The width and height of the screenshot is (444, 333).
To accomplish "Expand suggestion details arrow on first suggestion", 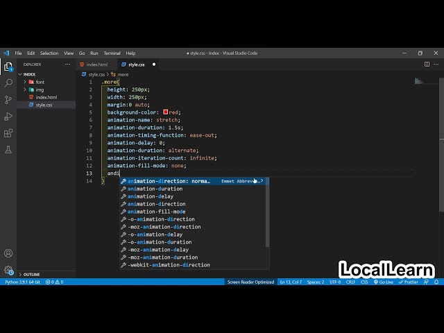I will (x=262, y=180).
